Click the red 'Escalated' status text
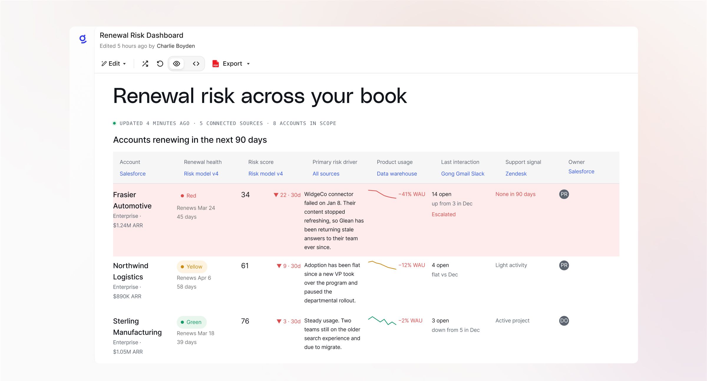Image resolution: width=707 pixels, height=381 pixels. (444, 214)
